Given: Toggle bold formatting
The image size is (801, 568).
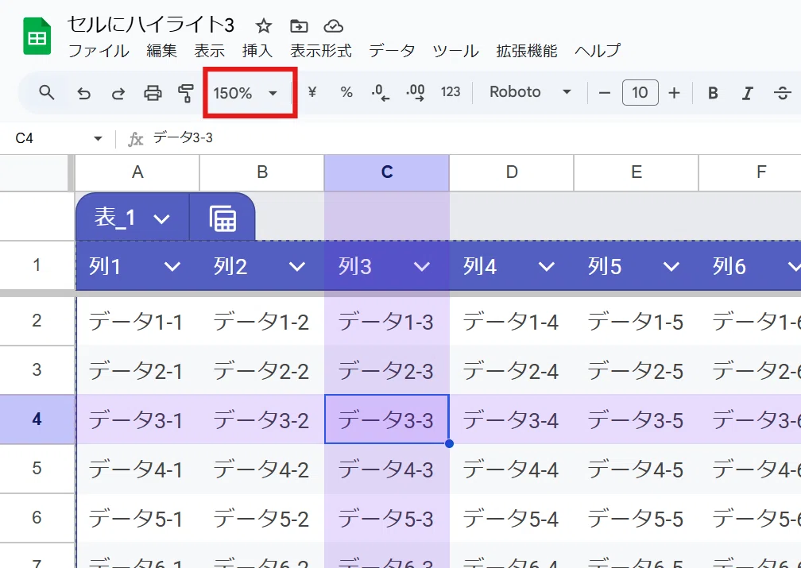Looking at the screenshot, I should [713, 93].
